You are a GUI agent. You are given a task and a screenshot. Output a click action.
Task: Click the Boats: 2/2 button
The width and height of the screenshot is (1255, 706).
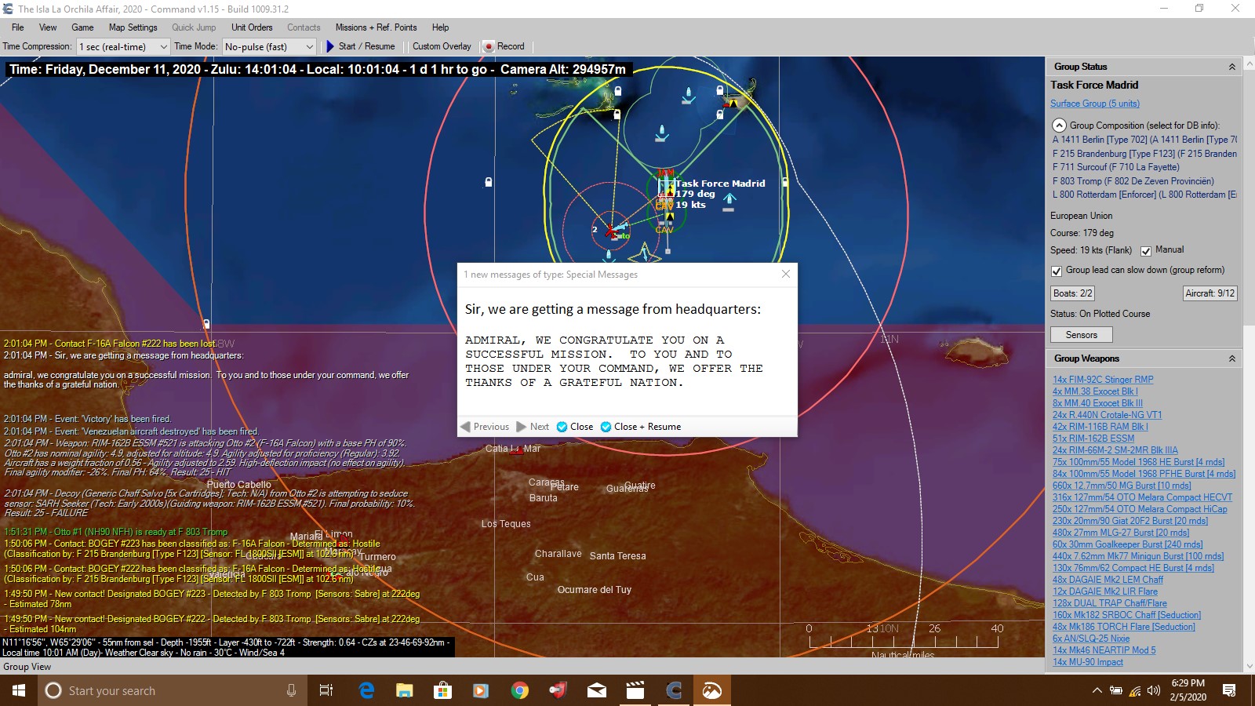[1072, 293]
